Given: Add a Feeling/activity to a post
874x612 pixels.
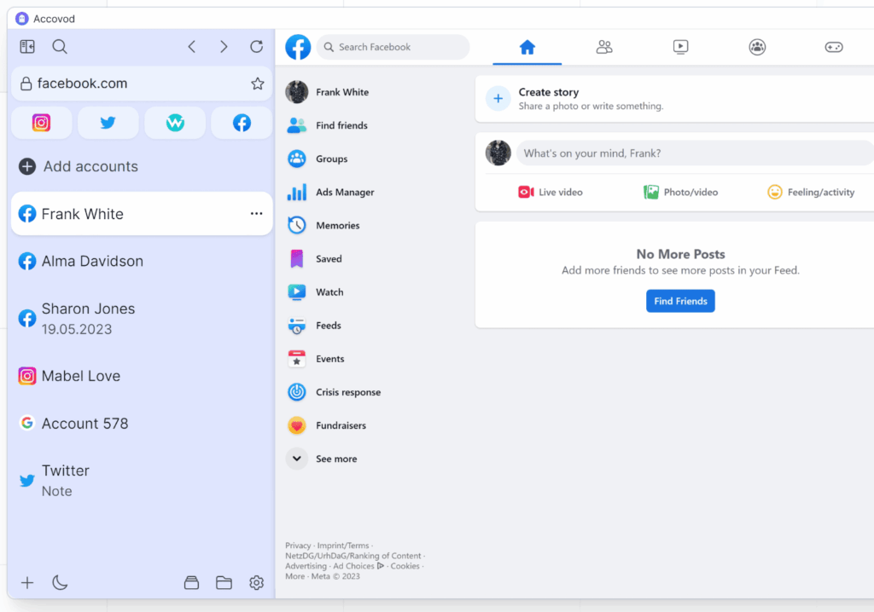Looking at the screenshot, I should (x=811, y=192).
